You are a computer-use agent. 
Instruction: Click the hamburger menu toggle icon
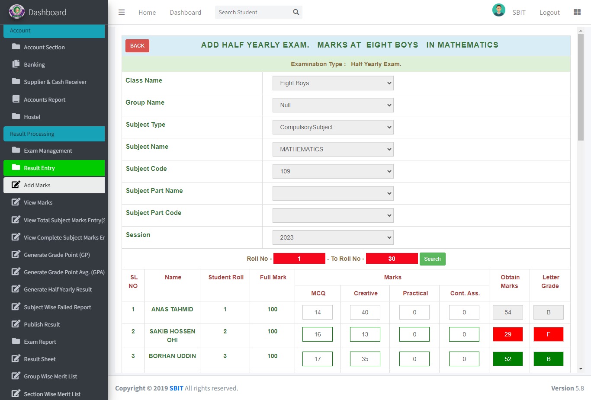(x=122, y=12)
